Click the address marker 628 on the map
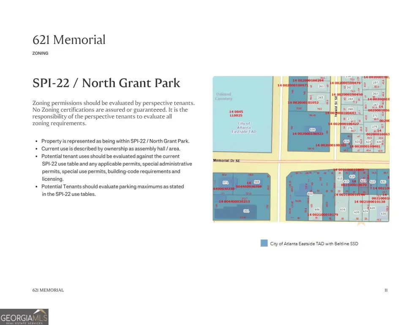This screenshot has height=325, width=420. (372, 208)
